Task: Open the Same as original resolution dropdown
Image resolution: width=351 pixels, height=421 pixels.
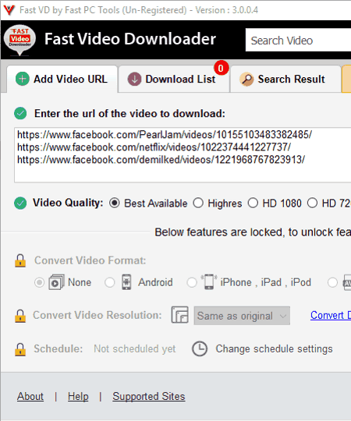Action: (x=242, y=316)
